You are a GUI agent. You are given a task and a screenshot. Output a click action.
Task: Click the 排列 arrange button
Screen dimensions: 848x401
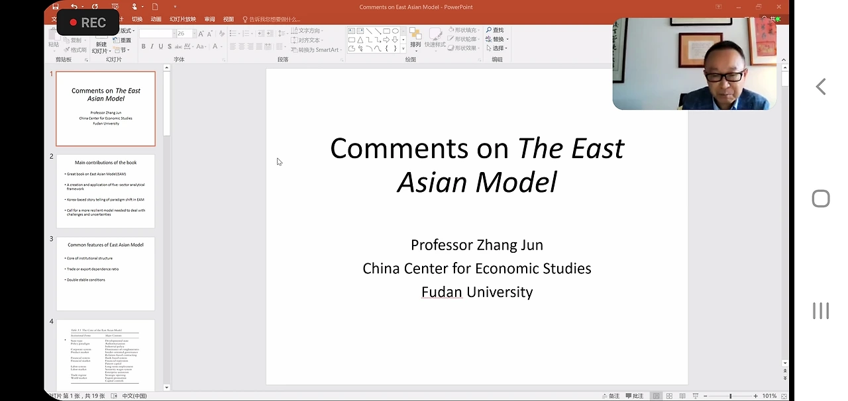pos(415,40)
